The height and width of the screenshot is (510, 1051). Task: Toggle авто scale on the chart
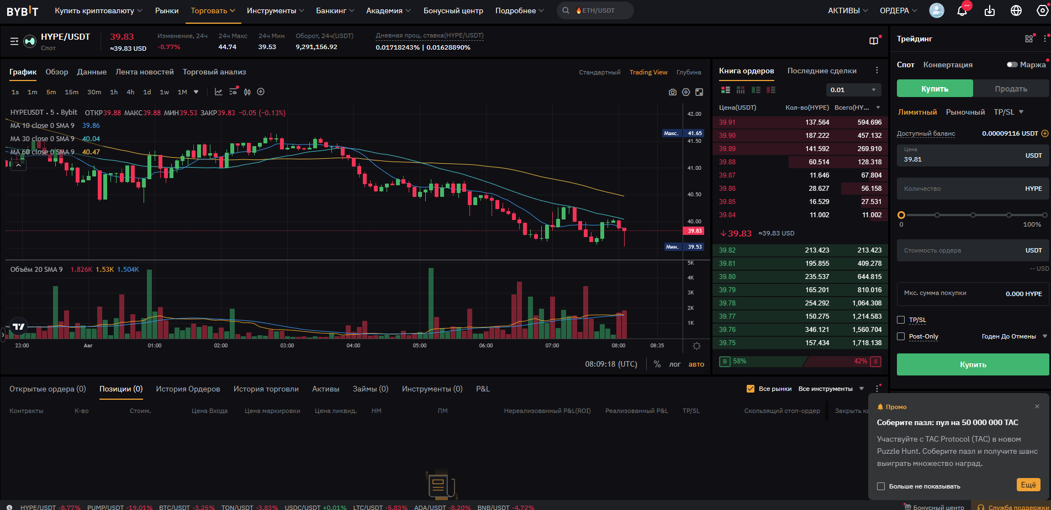696,364
